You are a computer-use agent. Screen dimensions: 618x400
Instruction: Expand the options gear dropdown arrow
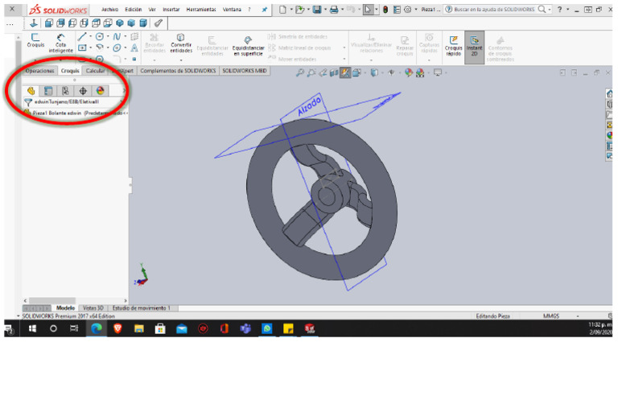click(414, 10)
